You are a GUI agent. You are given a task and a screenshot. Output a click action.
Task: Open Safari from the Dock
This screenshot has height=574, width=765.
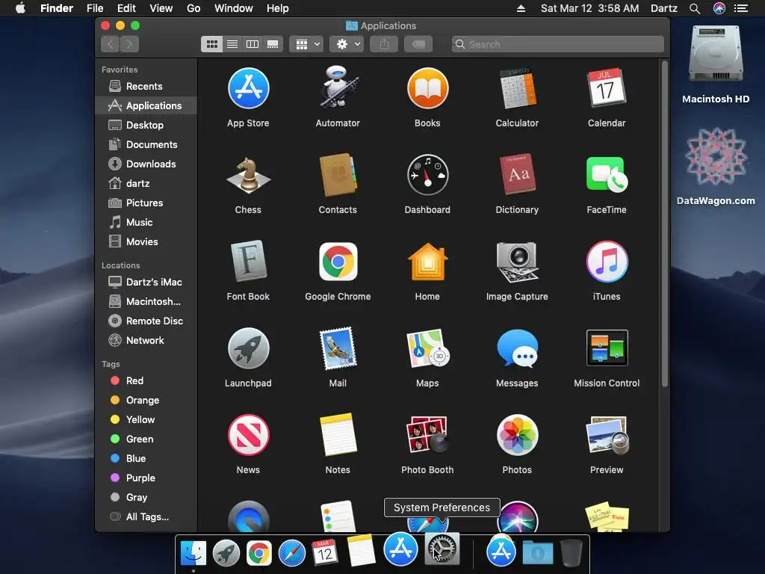(292, 553)
